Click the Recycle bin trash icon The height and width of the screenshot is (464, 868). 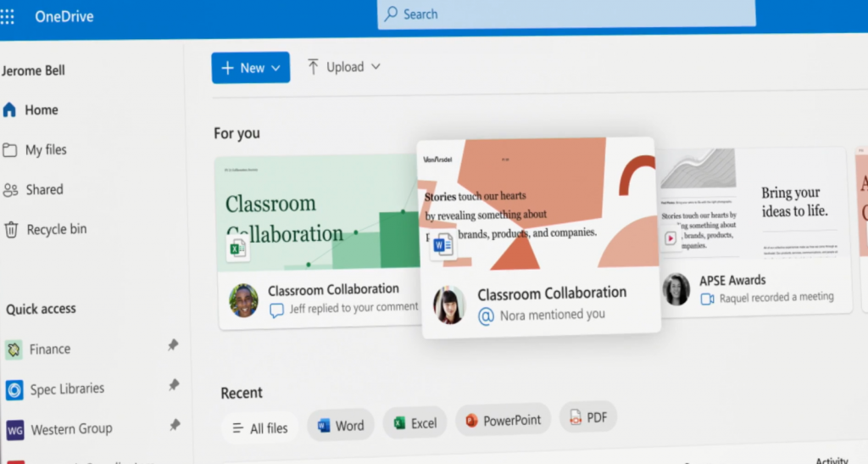pyautogui.click(x=11, y=229)
